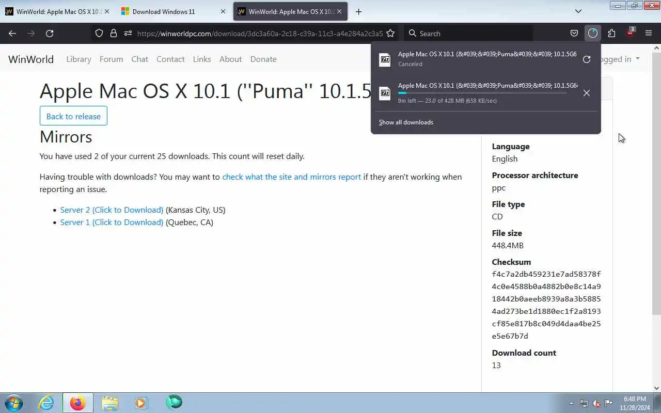Open the Library nav item
Screen dimensions: 661x413
coord(78,59)
